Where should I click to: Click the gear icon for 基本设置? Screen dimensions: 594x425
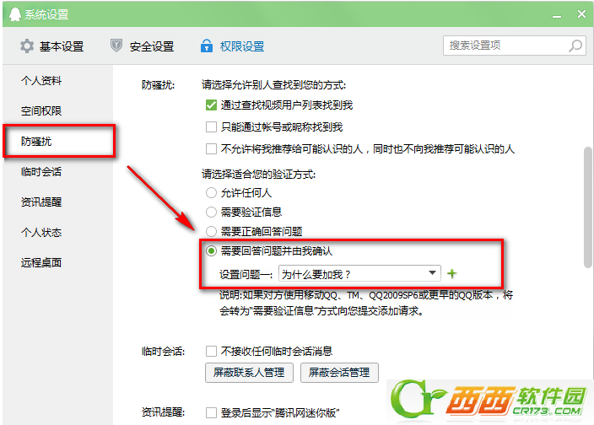[x=27, y=46]
